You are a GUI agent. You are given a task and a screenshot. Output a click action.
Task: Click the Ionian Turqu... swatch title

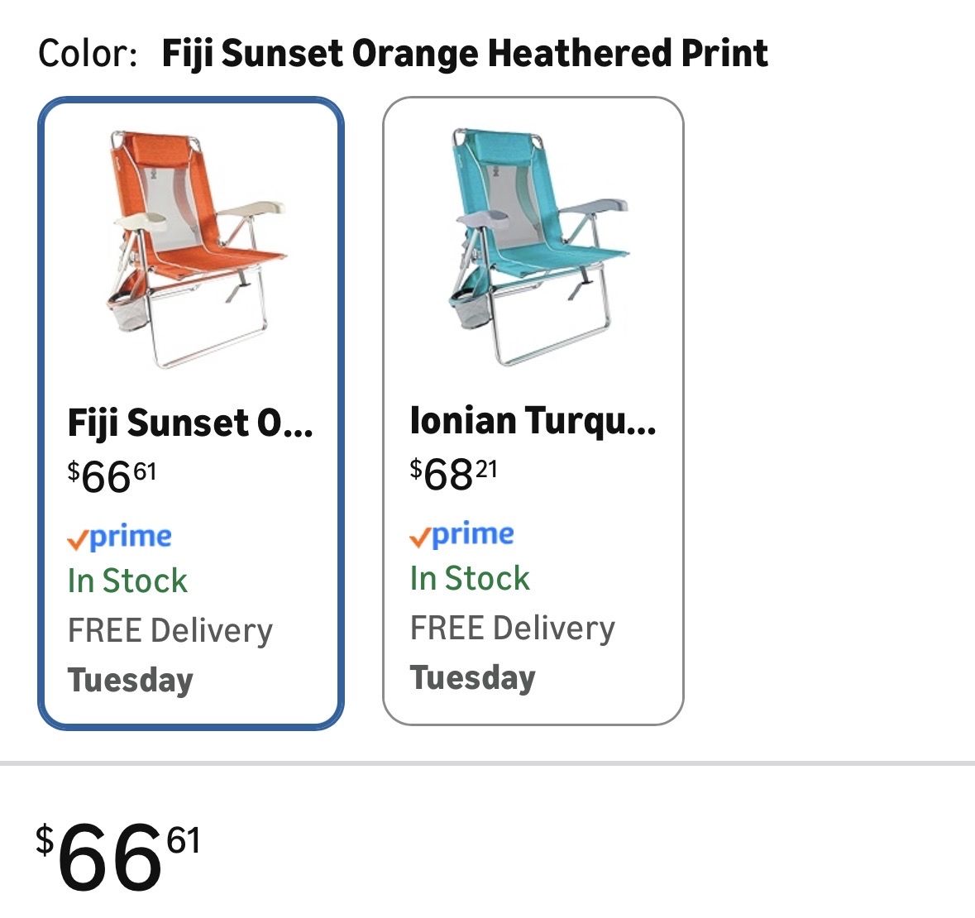click(533, 421)
